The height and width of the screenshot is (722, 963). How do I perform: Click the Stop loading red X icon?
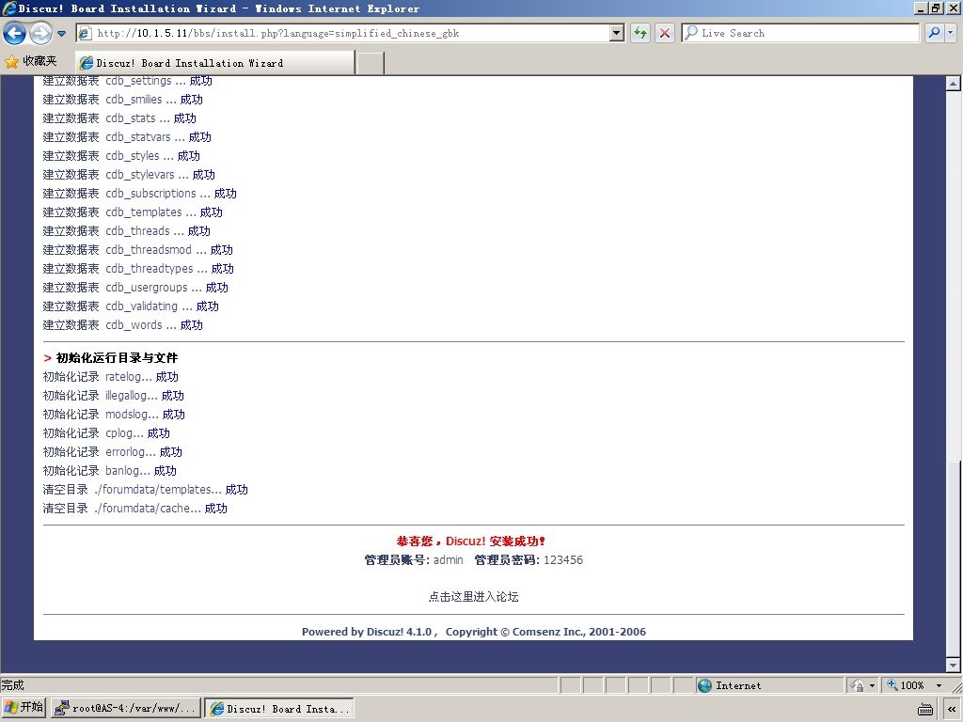(665, 33)
